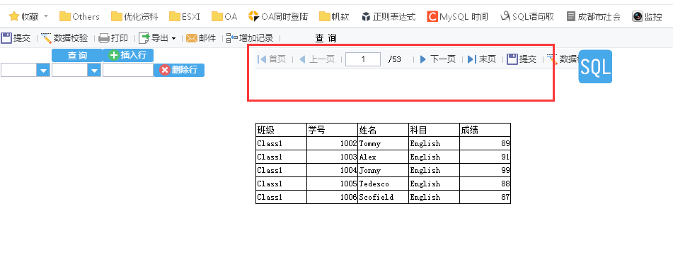Open the 监控 bookmark

(x=648, y=17)
